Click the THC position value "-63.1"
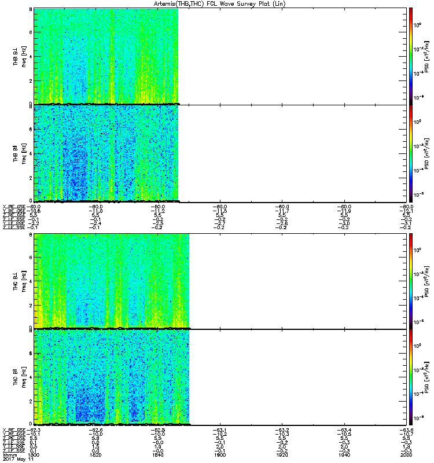Viewport: 434px width, 463px height. click(220, 430)
